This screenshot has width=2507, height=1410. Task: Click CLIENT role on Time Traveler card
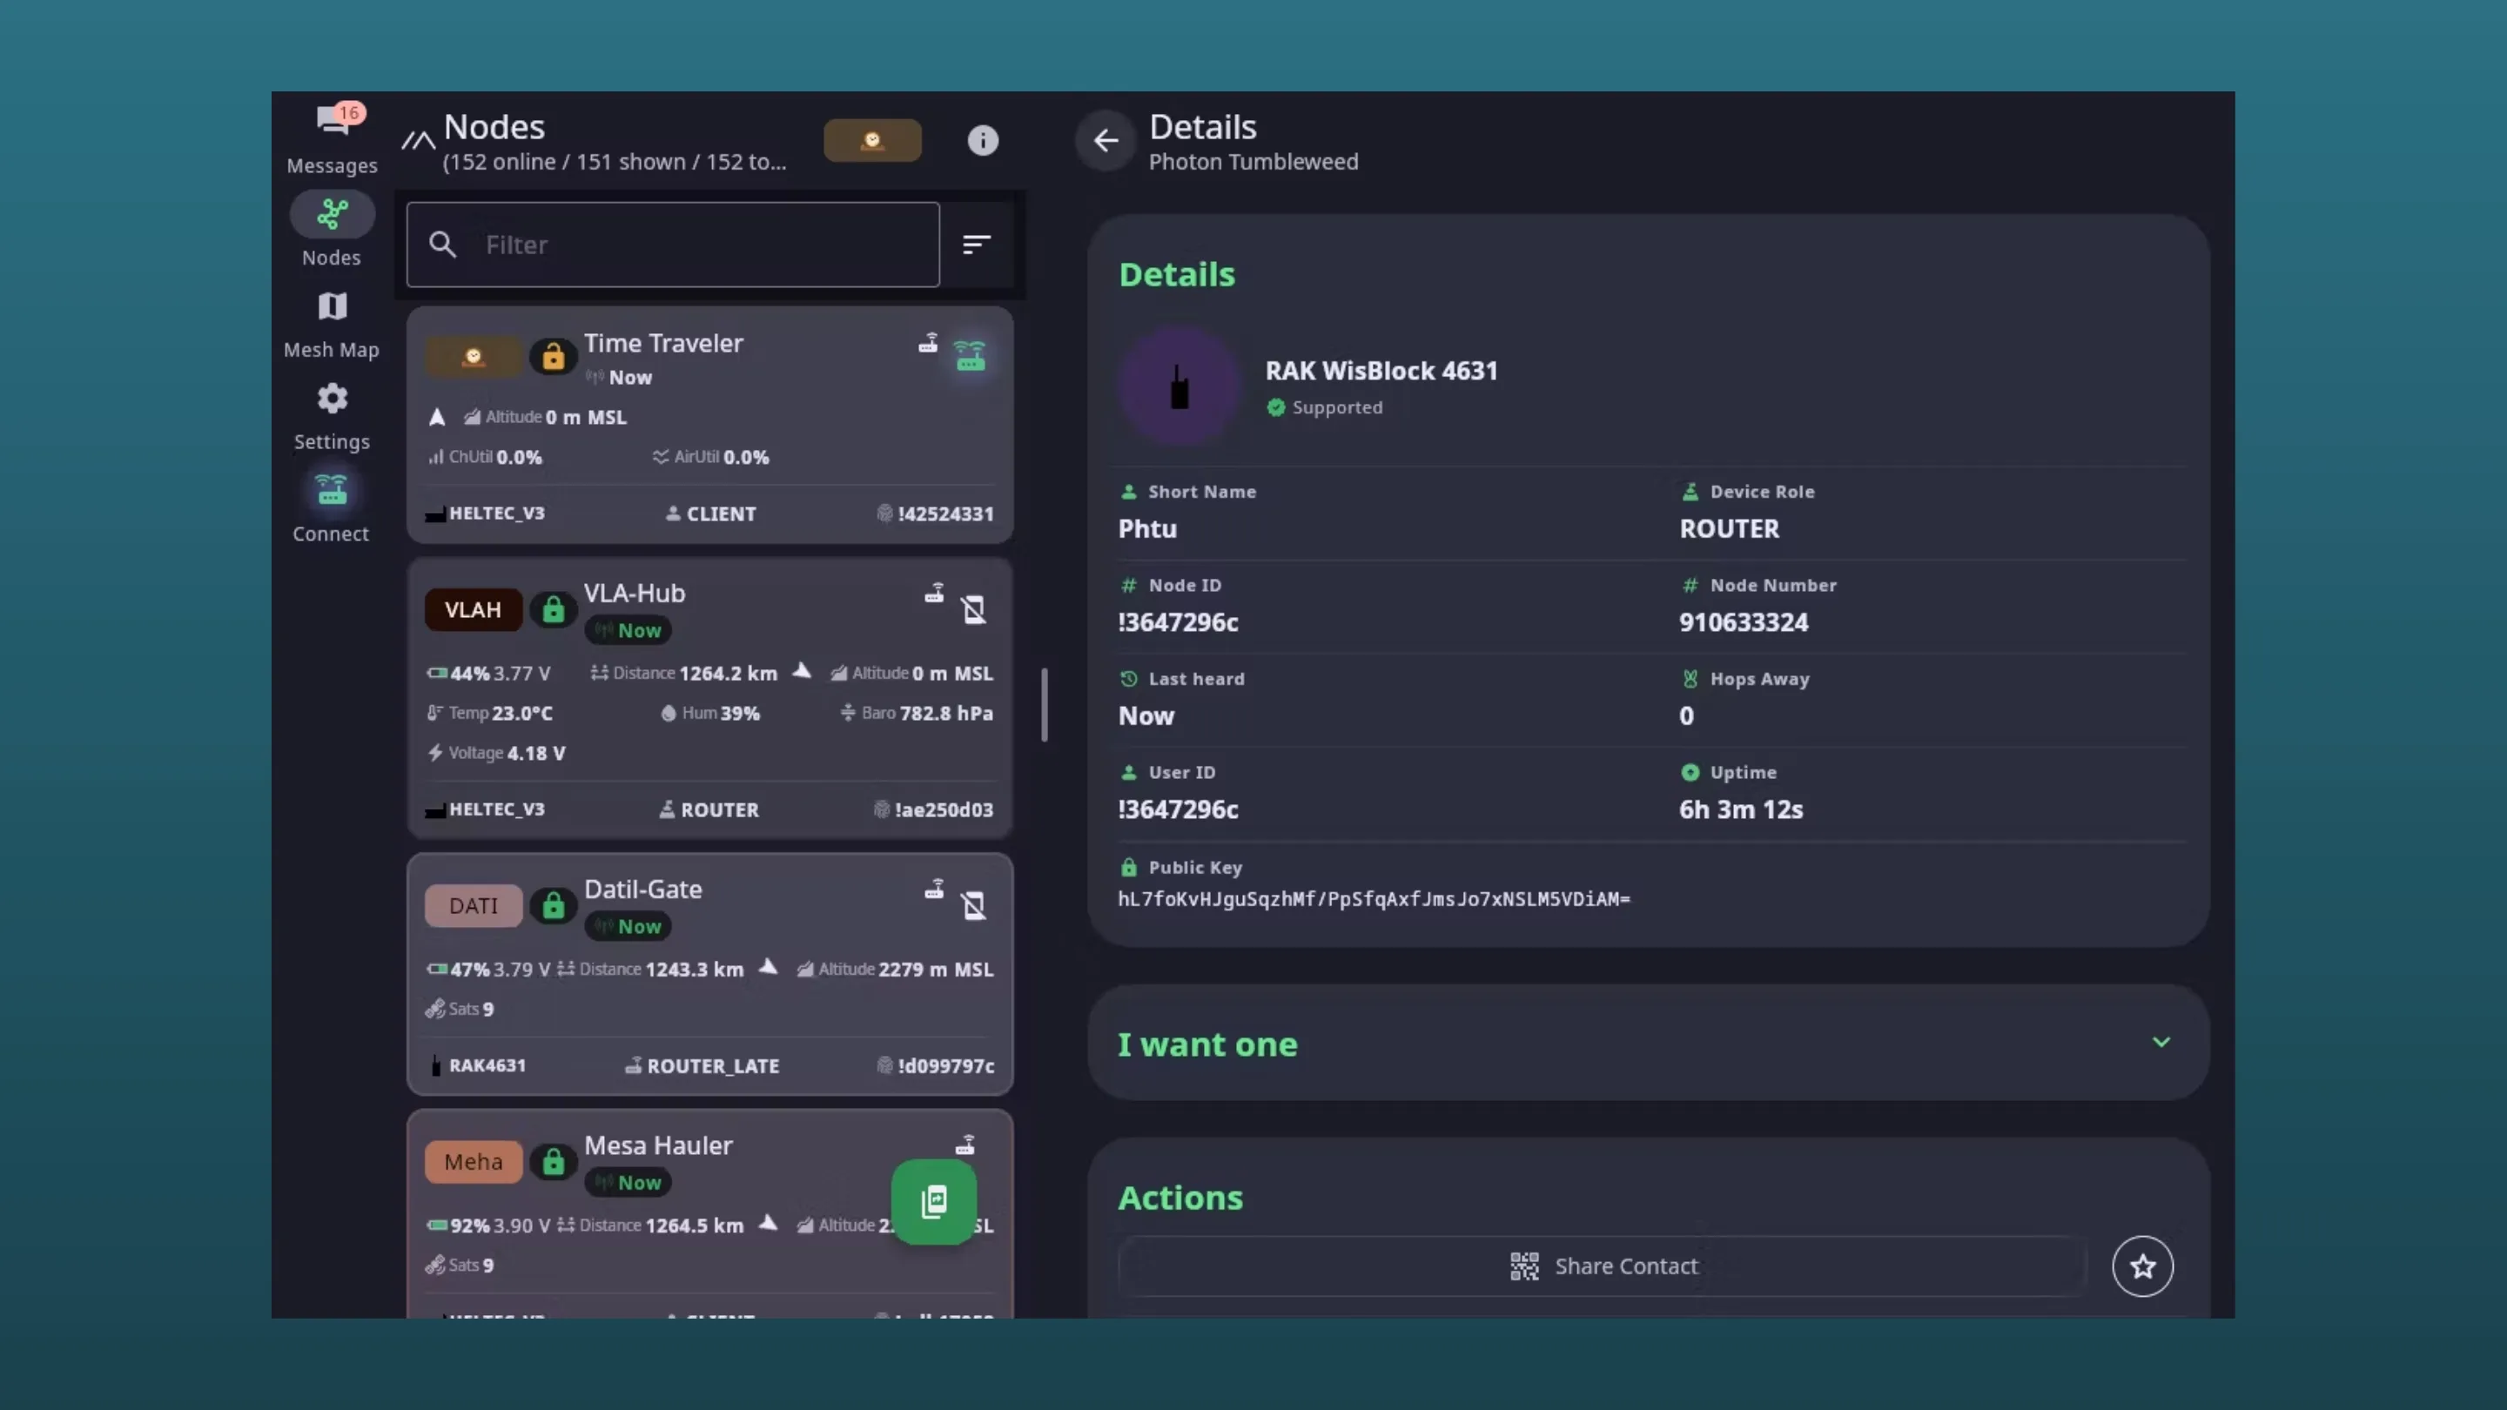pos(710,514)
